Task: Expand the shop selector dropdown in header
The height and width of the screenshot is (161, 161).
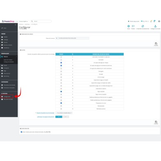Action: pos(145,21)
